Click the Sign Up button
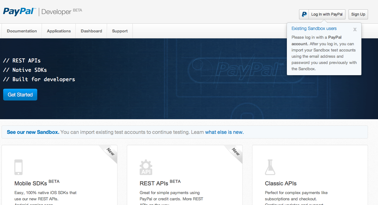 tap(358, 14)
